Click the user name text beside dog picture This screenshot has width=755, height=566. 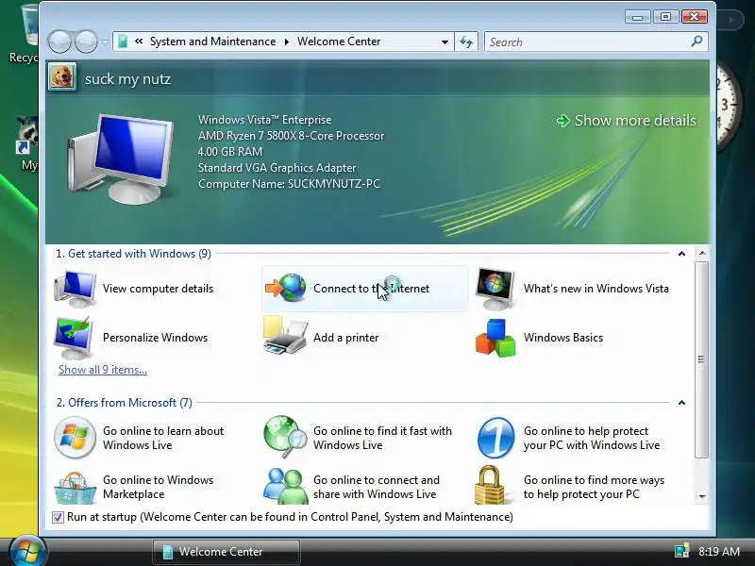(127, 78)
